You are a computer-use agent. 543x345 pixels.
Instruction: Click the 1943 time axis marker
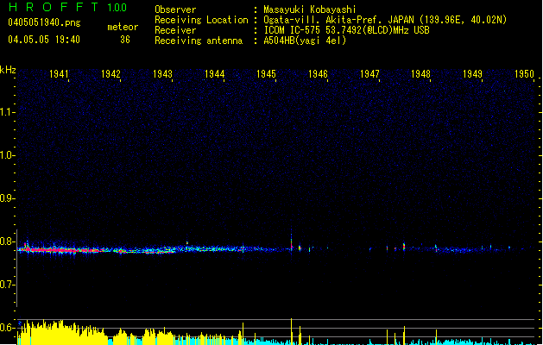[162, 73]
